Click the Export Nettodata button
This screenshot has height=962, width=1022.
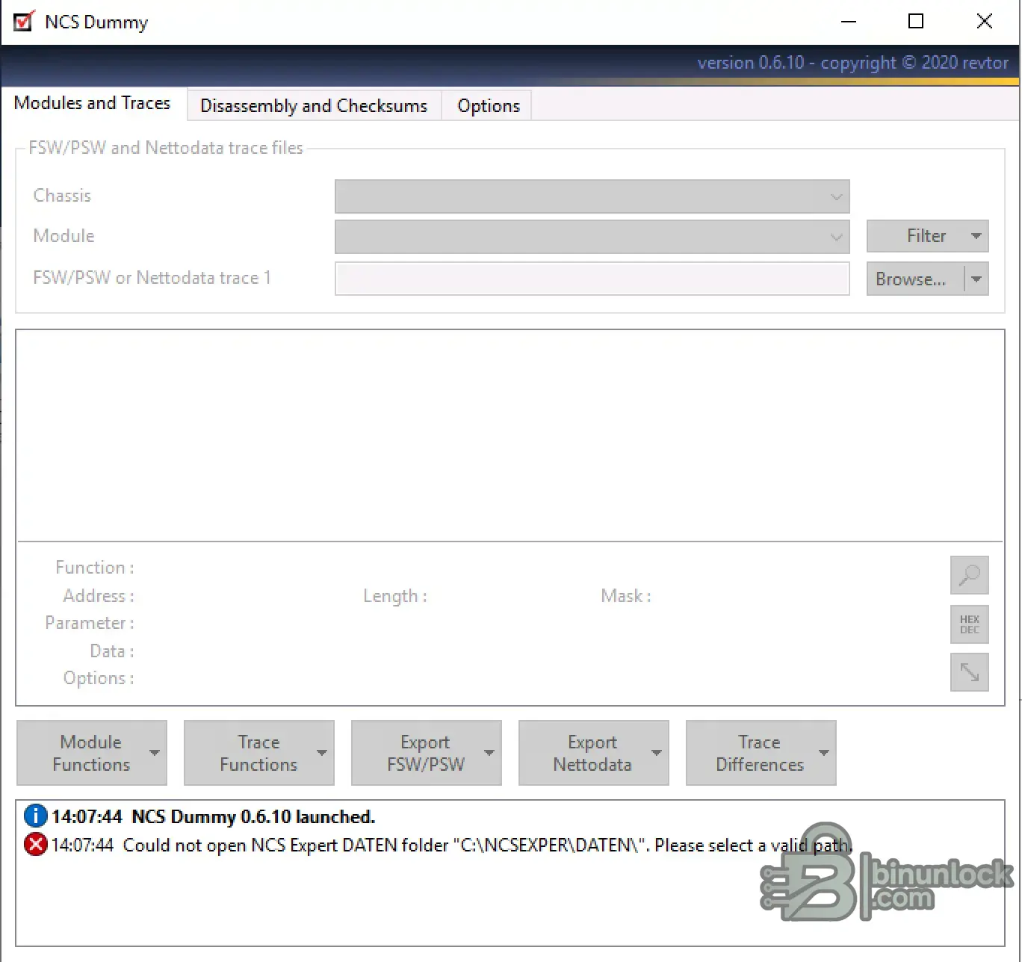593,753
